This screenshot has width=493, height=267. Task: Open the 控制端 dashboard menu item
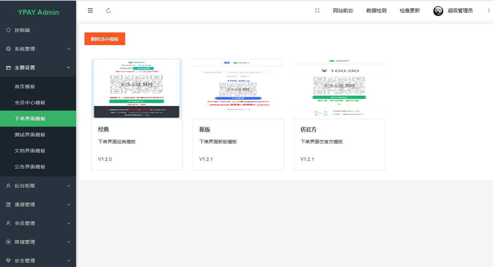[38, 30]
